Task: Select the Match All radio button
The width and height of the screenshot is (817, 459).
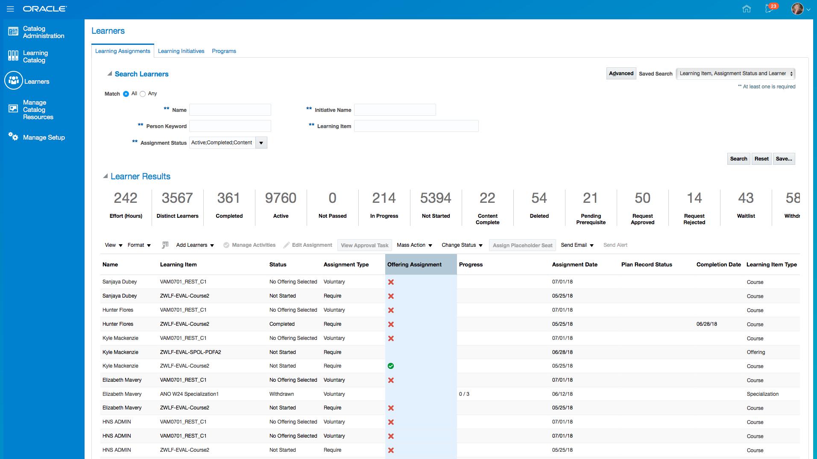Action: tap(126, 94)
